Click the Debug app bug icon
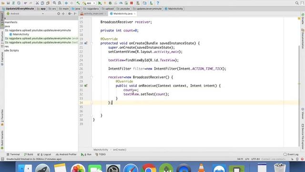This screenshot has height=172, width=305. (x=110, y=3)
